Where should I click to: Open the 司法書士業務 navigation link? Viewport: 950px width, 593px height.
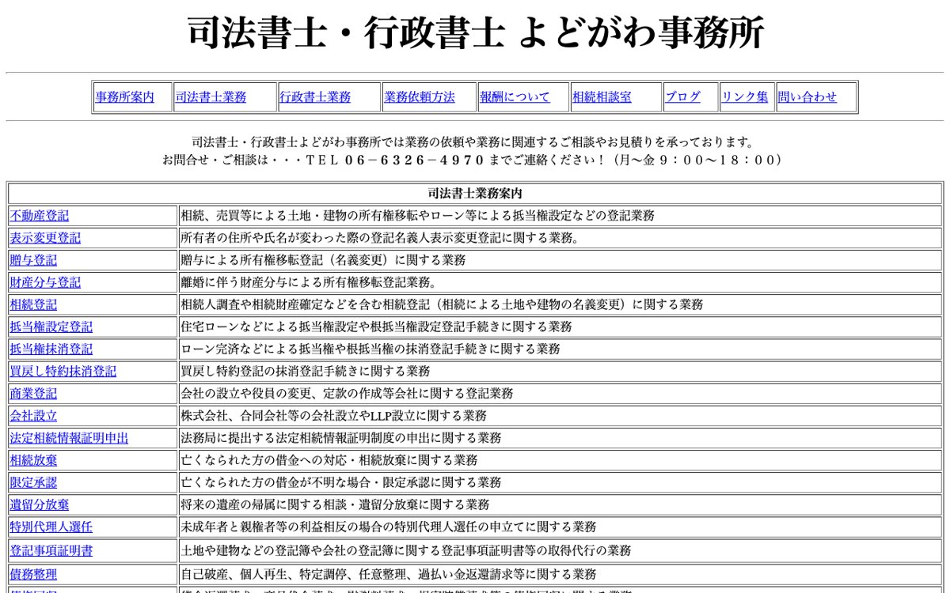tap(211, 97)
